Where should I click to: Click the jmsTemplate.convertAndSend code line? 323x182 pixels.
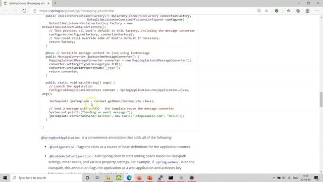[117, 116]
